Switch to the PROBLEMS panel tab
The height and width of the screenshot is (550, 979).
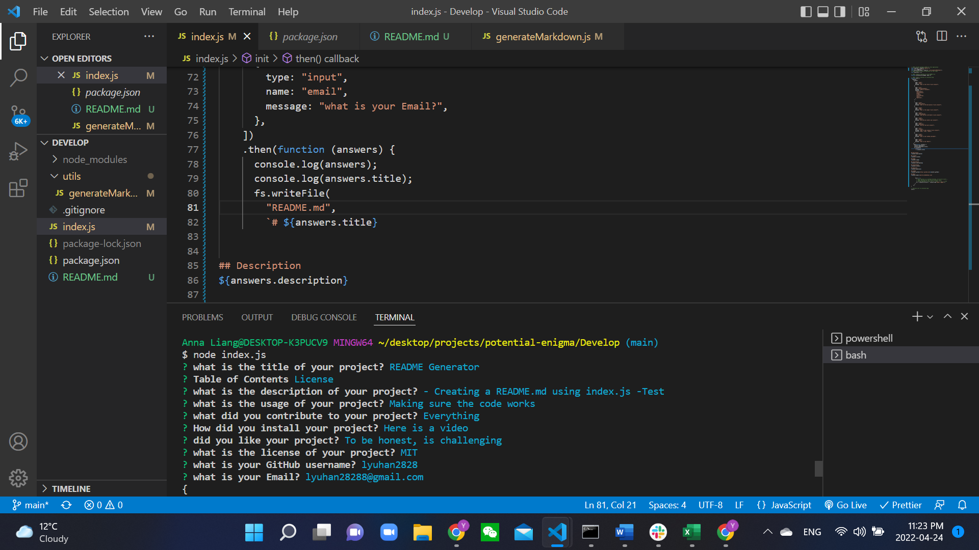pyautogui.click(x=202, y=317)
